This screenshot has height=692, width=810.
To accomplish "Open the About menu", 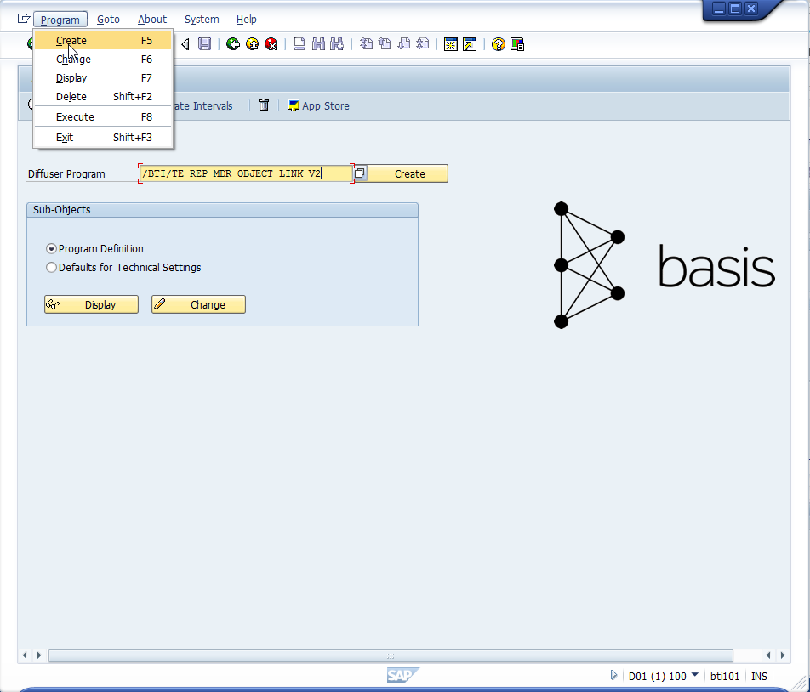I will click(x=151, y=19).
